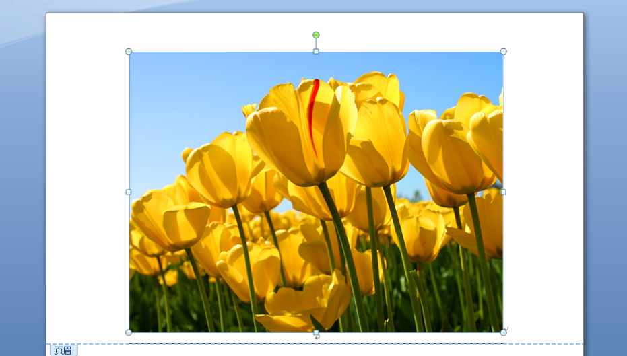Image resolution: width=627 pixels, height=356 pixels.
Task: Click the top-center square resize handle
Action: pyautogui.click(x=316, y=52)
